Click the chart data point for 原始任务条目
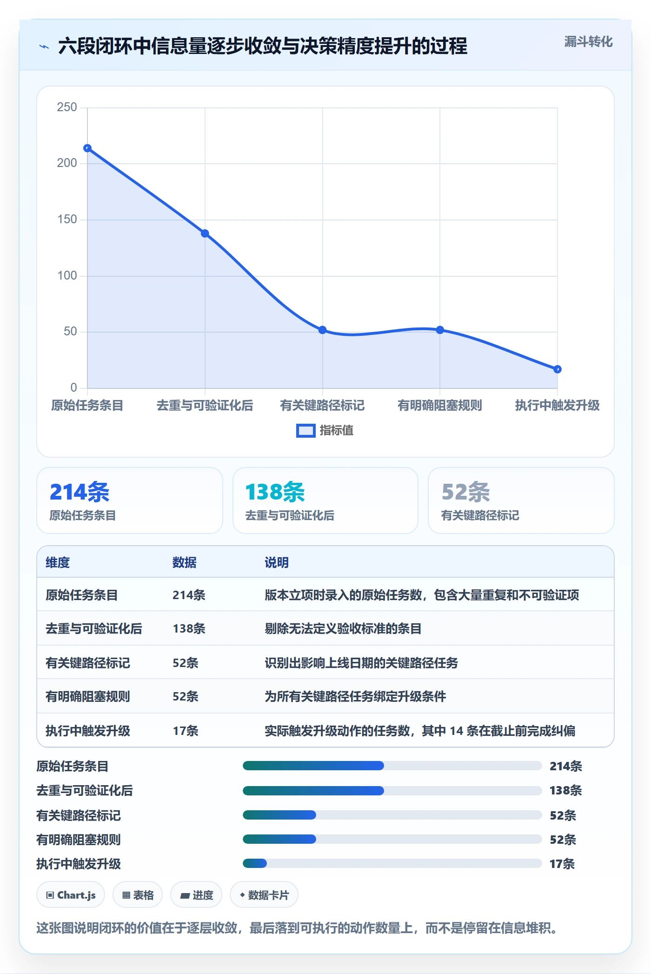This screenshot has height=974, width=651. point(87,148)
